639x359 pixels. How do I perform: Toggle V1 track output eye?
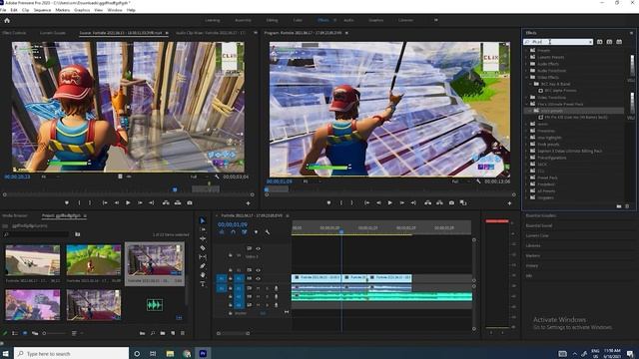coord(258,279)
